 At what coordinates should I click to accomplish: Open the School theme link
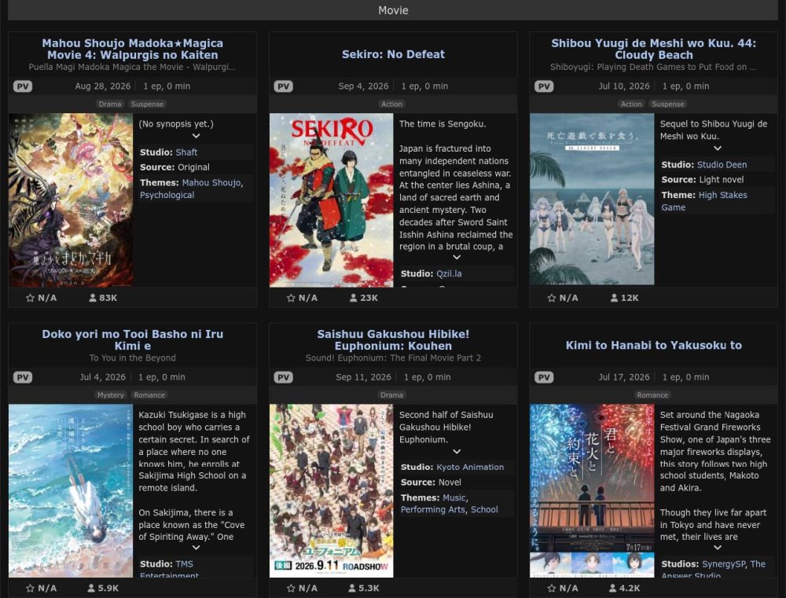pos(484,510)
